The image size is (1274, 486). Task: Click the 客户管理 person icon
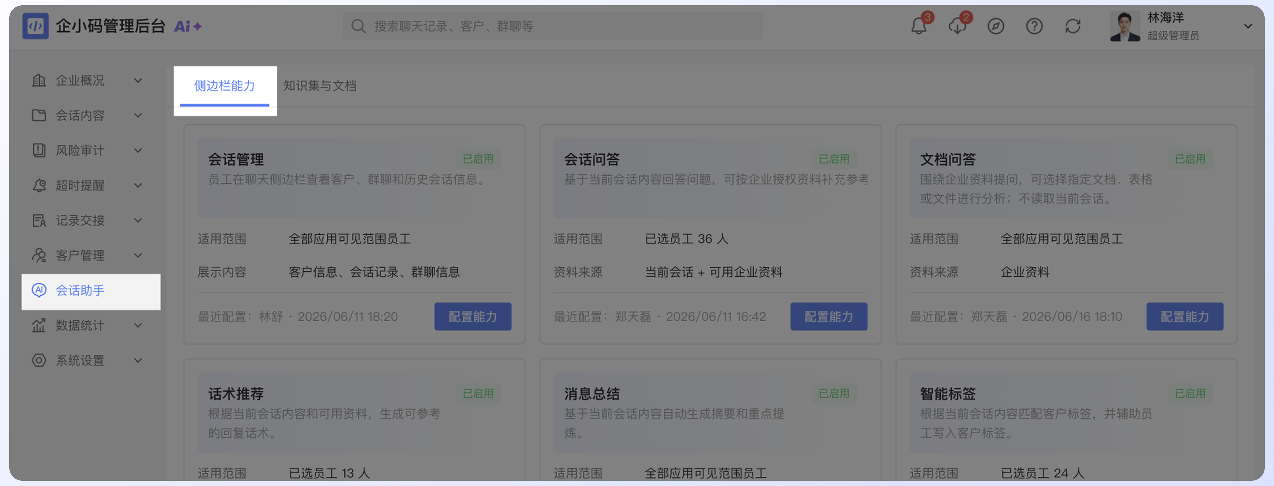[x=38, y=255]
